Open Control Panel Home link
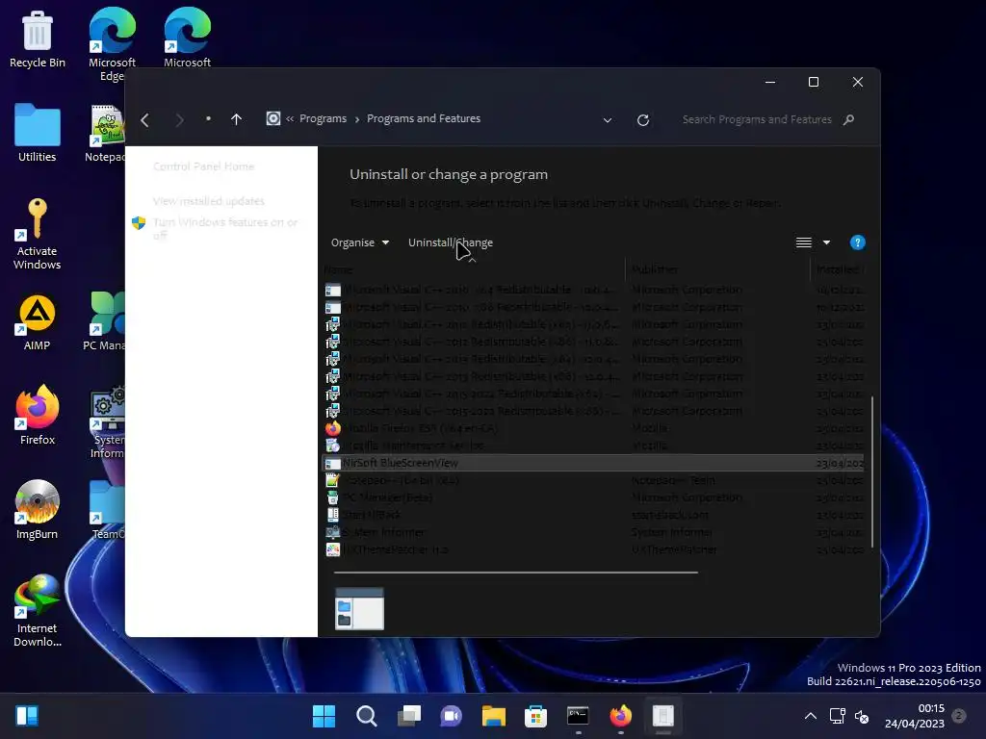This screenshot has width=986, height=739. tap(204, 166)
